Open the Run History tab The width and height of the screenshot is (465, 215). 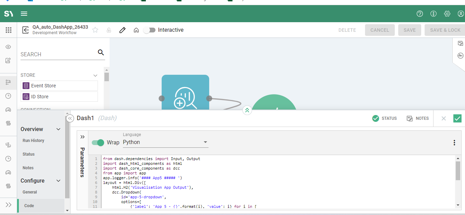tap(33, 141)
